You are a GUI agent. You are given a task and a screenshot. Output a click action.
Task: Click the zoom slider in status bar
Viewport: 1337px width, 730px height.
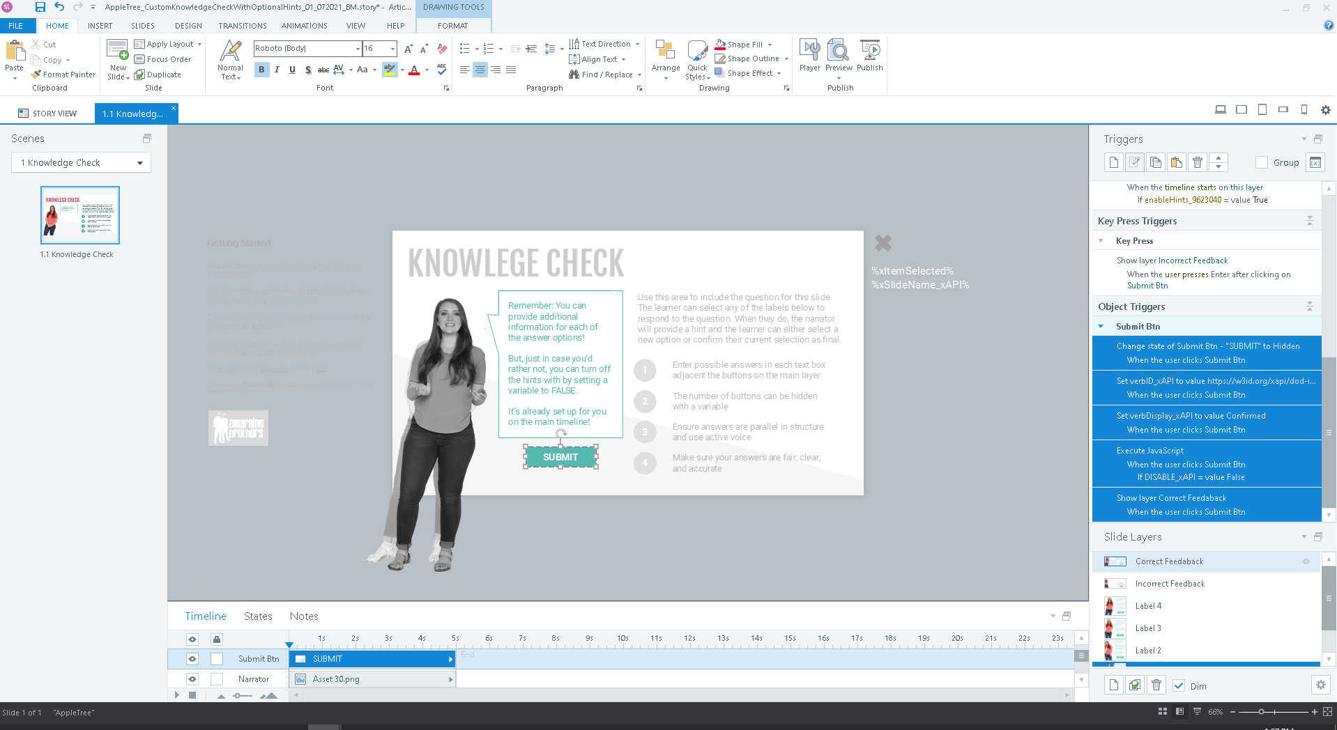click(1261, 712)
